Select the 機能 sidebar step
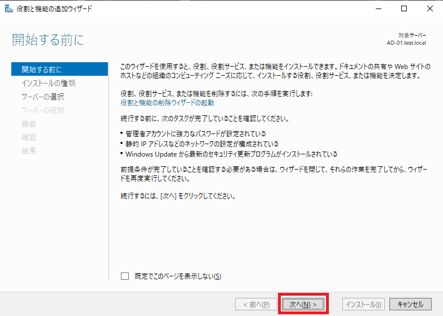Image resolution: width=443 pixels, height=316 pixels. pos(29,124)
